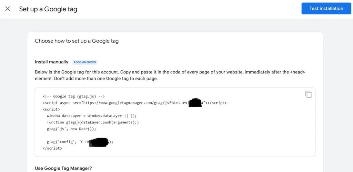This screenshot has height=172, width=353.
Task: Click the Test installation button
Action: [x=326, y=9]
